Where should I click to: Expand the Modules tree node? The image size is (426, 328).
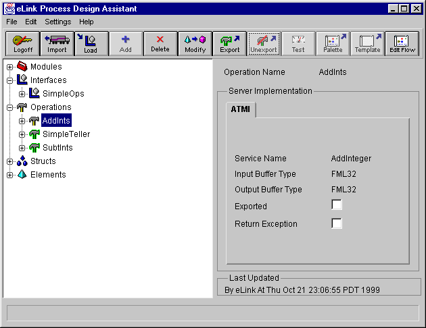click(9, 67)
